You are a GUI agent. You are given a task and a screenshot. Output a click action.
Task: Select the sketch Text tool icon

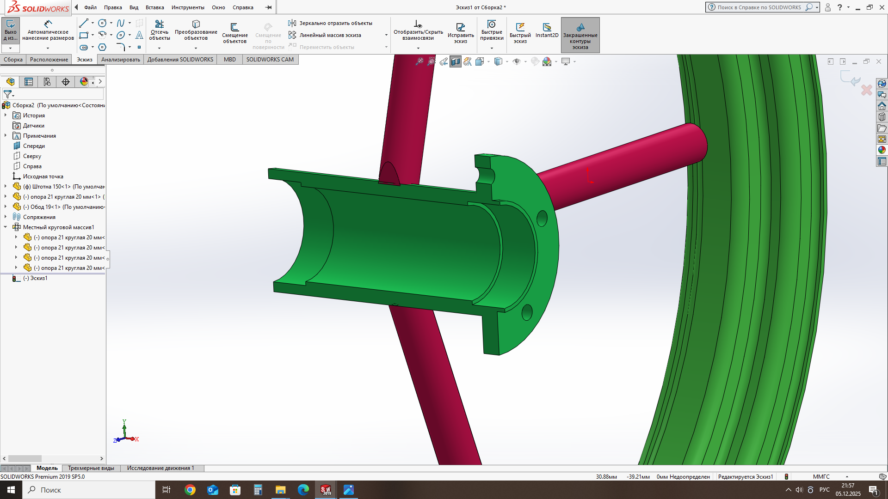pos(139,35)
